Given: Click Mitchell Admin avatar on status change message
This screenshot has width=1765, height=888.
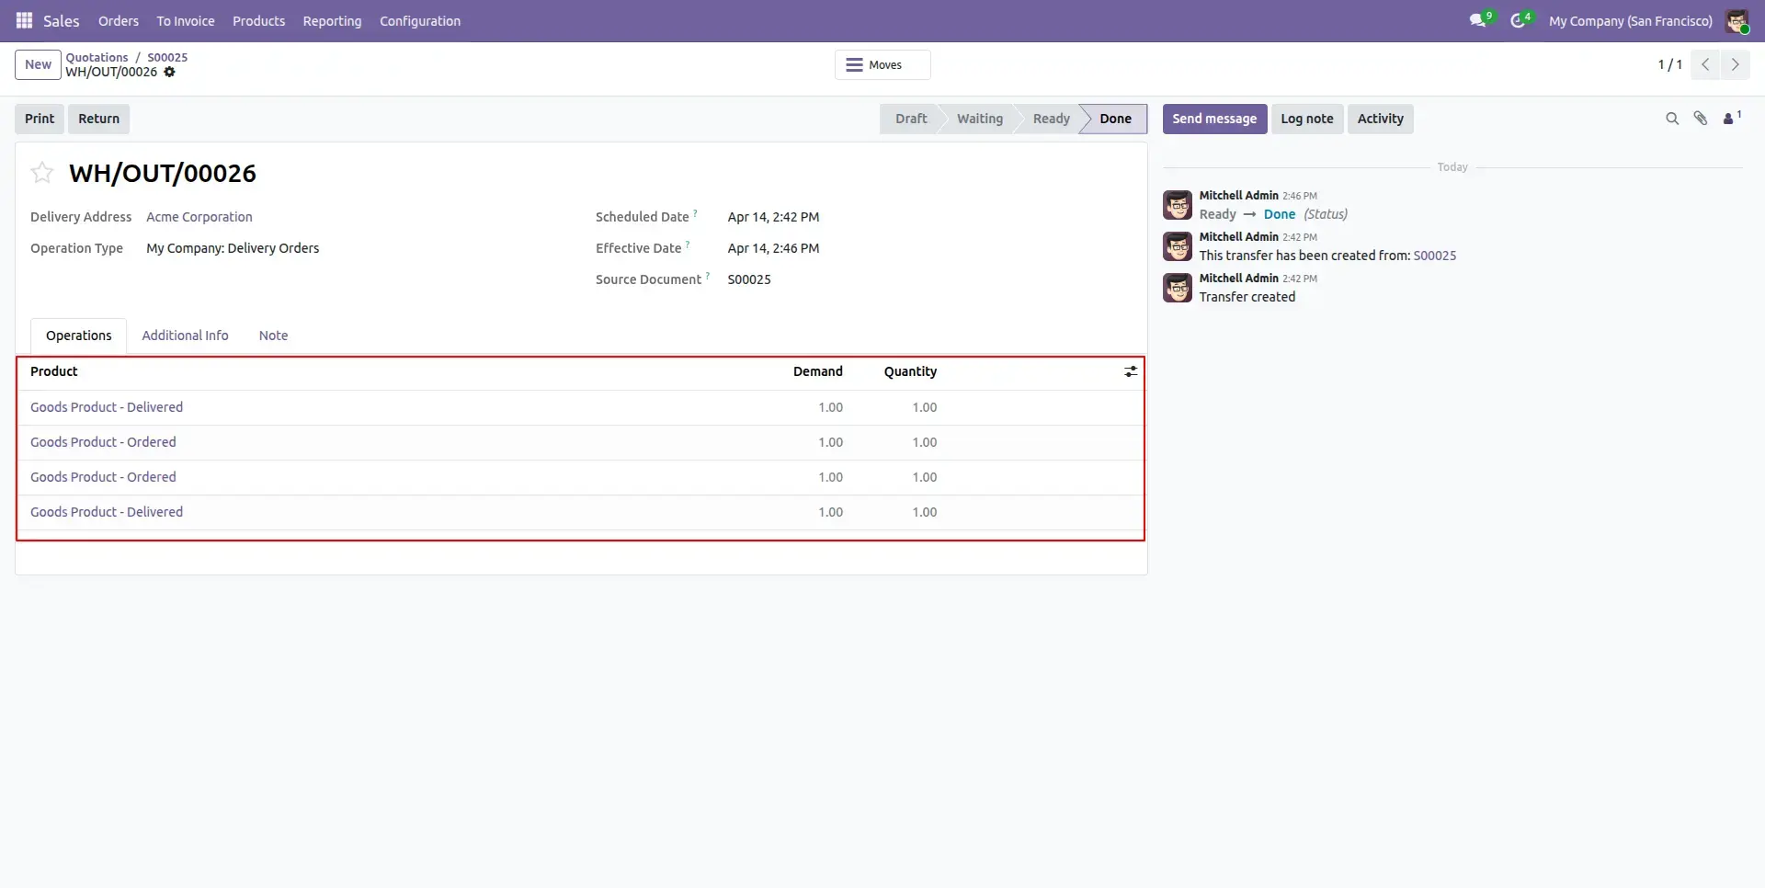Looking at the screenshot, I should 1178,205.
